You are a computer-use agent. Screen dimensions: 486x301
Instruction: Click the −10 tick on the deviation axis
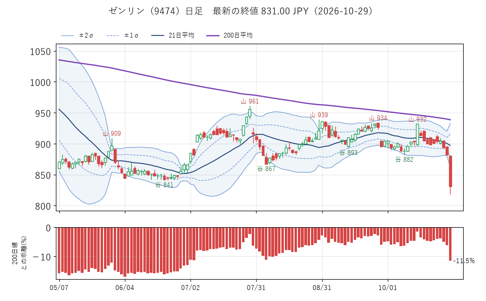coord(41,257)
